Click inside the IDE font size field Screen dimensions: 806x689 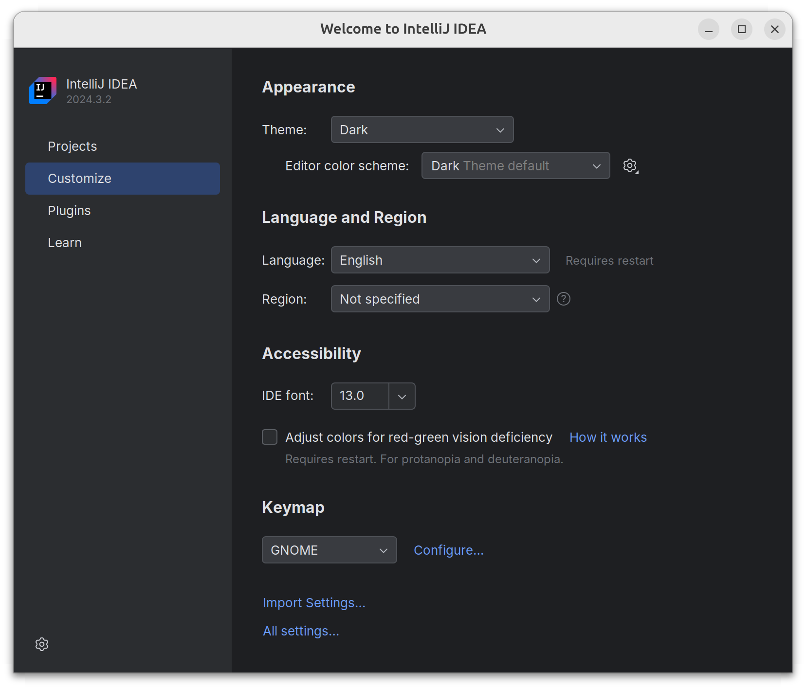click(x=360, y=396)
